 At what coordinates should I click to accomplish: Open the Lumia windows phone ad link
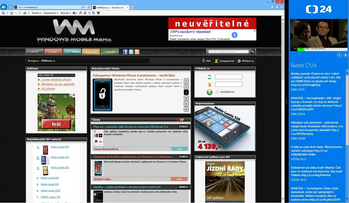coord(56,80)
